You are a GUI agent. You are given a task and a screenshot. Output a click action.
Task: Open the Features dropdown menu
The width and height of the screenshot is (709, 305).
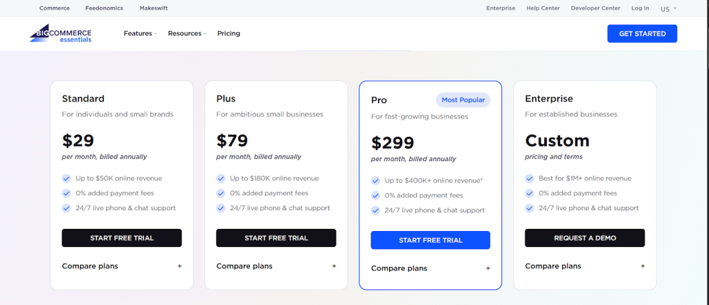[x=140, y=33]
